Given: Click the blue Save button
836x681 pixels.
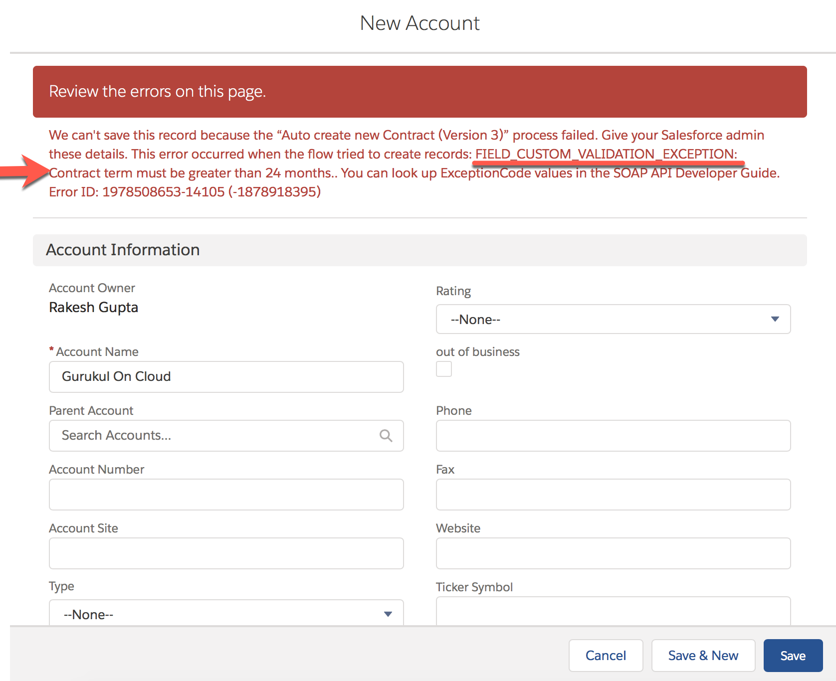Looking at the screenshot, I should (793, 656).
